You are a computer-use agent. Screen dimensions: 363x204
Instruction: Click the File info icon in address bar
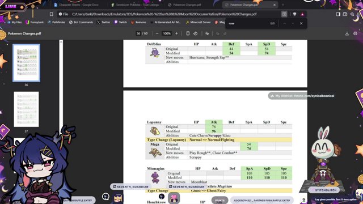(x=63, y=14)
